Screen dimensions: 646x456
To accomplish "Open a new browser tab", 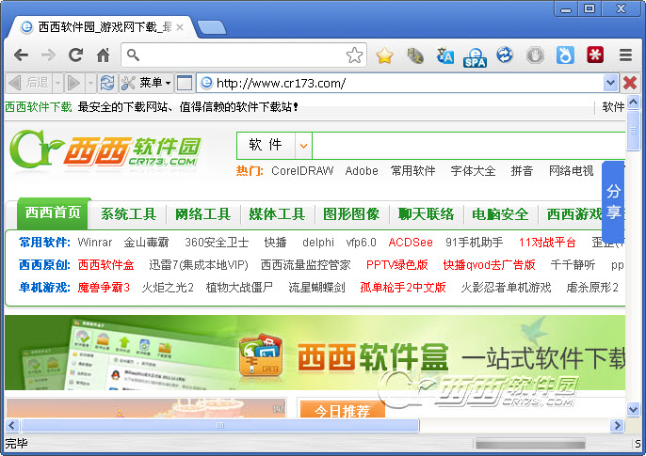I will pos(211,27).
